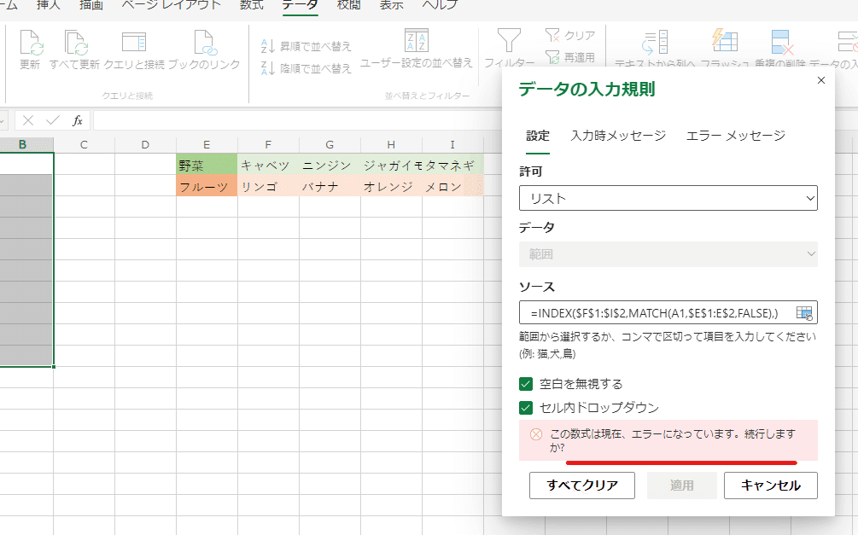The image size is (858, 535).
Task: Open the 数式 ribbon tab
Action: pos(252,5)
